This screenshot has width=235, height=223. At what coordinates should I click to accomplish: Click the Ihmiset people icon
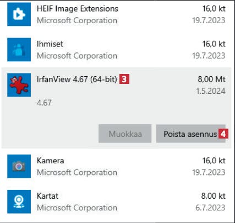(x=19, y=50)
